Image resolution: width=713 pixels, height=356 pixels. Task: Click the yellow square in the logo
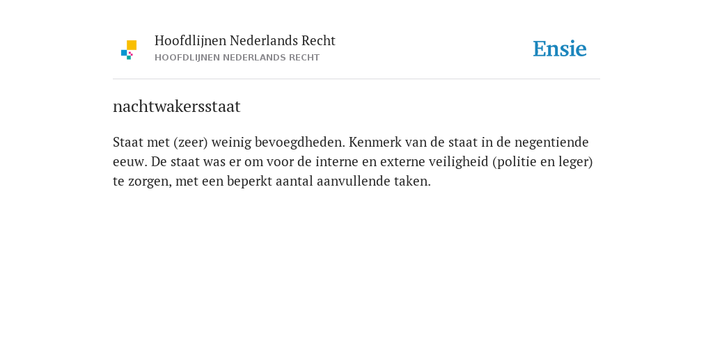coord(132,44)
